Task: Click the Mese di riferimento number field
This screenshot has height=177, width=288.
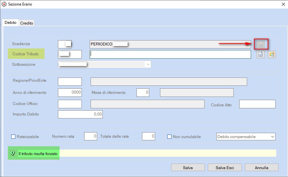Action: (143, 93)
